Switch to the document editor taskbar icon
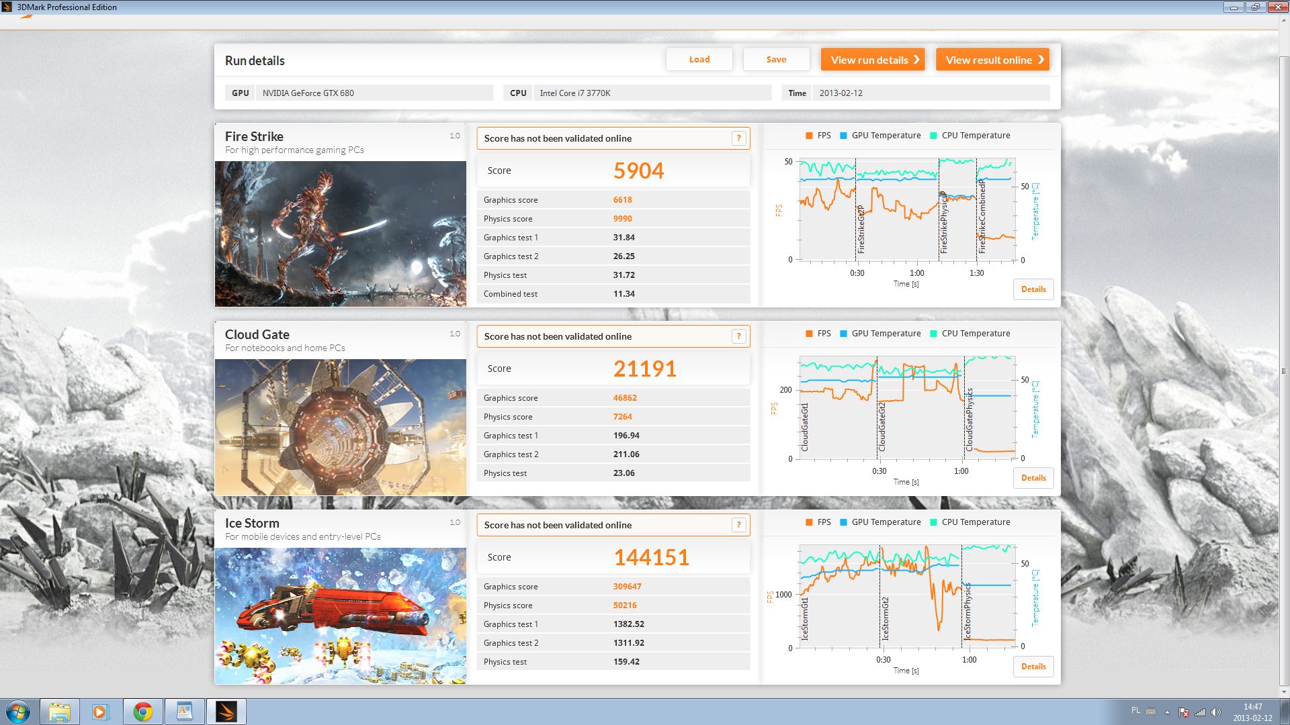Image resolution: width=1290 pixels, height=725 pixels. point(184,712)
